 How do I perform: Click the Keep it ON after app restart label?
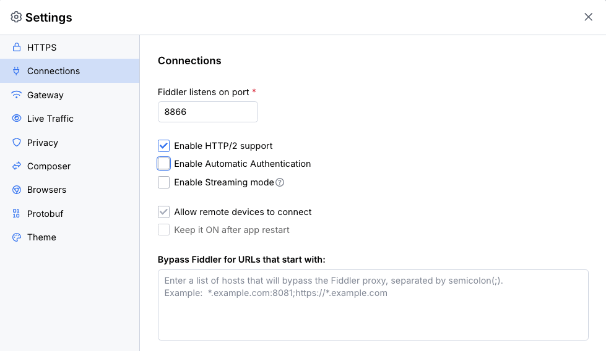232,230
